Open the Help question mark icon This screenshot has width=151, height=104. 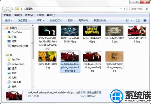pos(145,20)
